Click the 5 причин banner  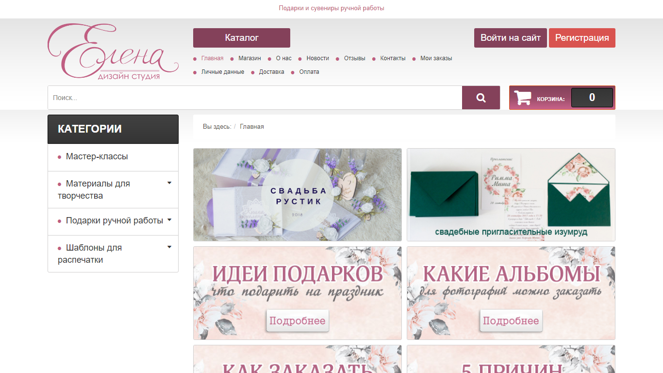tap(511, 359)
